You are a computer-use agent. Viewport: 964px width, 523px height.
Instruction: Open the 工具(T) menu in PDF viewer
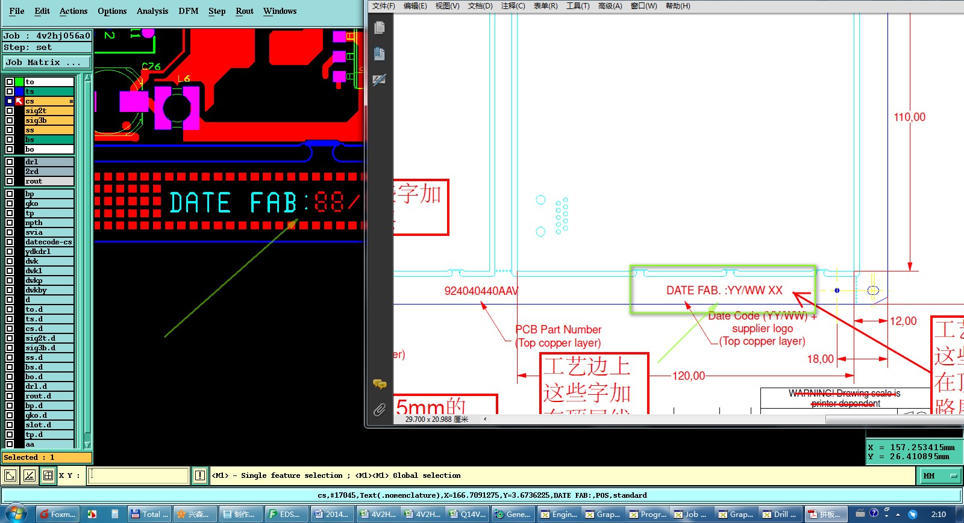point(578,6)
